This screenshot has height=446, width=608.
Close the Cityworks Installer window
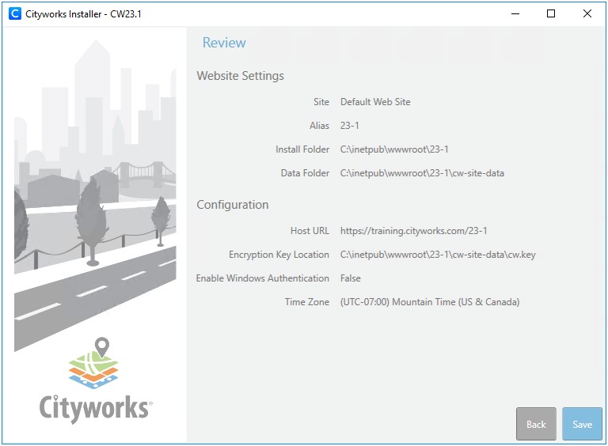click(587, 13)
